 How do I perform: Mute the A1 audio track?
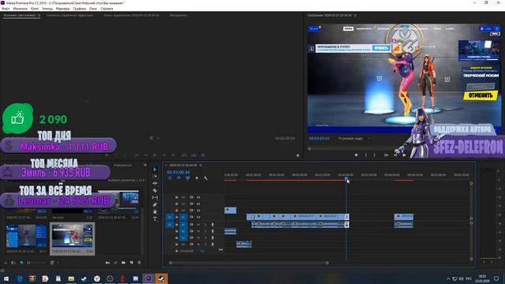pos(198,224)
